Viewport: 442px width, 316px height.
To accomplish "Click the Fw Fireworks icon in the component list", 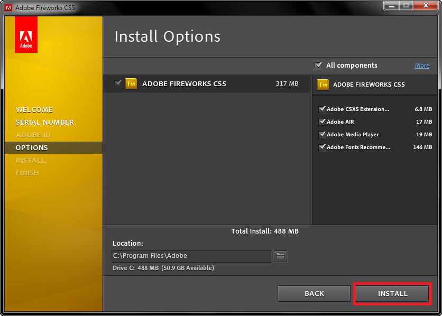I will tap(131, 83).
